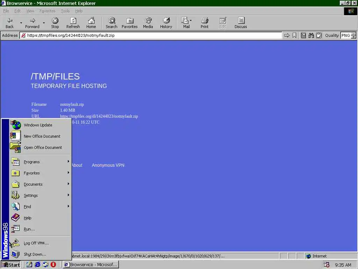Screen dimensions: 358x269
Task: Launch Opera from quick launch
Action: [53, 265]
